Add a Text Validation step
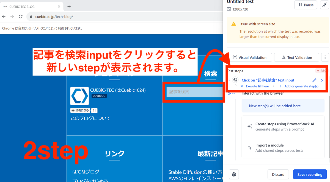Screen dimensions: 330x182 [296, 57]
